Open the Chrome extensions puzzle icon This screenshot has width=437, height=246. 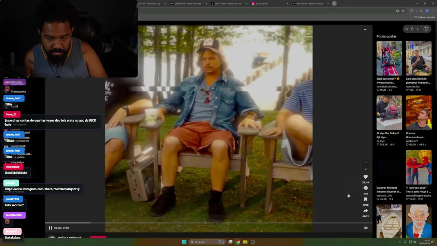[412, 11]
